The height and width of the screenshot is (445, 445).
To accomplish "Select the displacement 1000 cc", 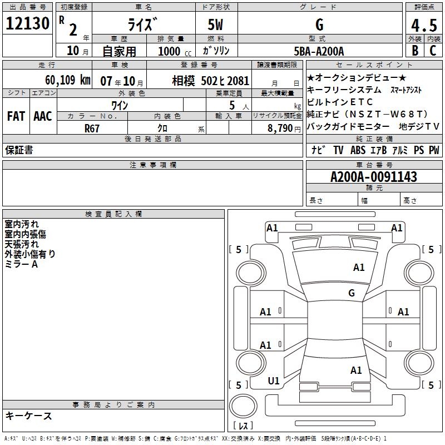I will pos(175,51).
